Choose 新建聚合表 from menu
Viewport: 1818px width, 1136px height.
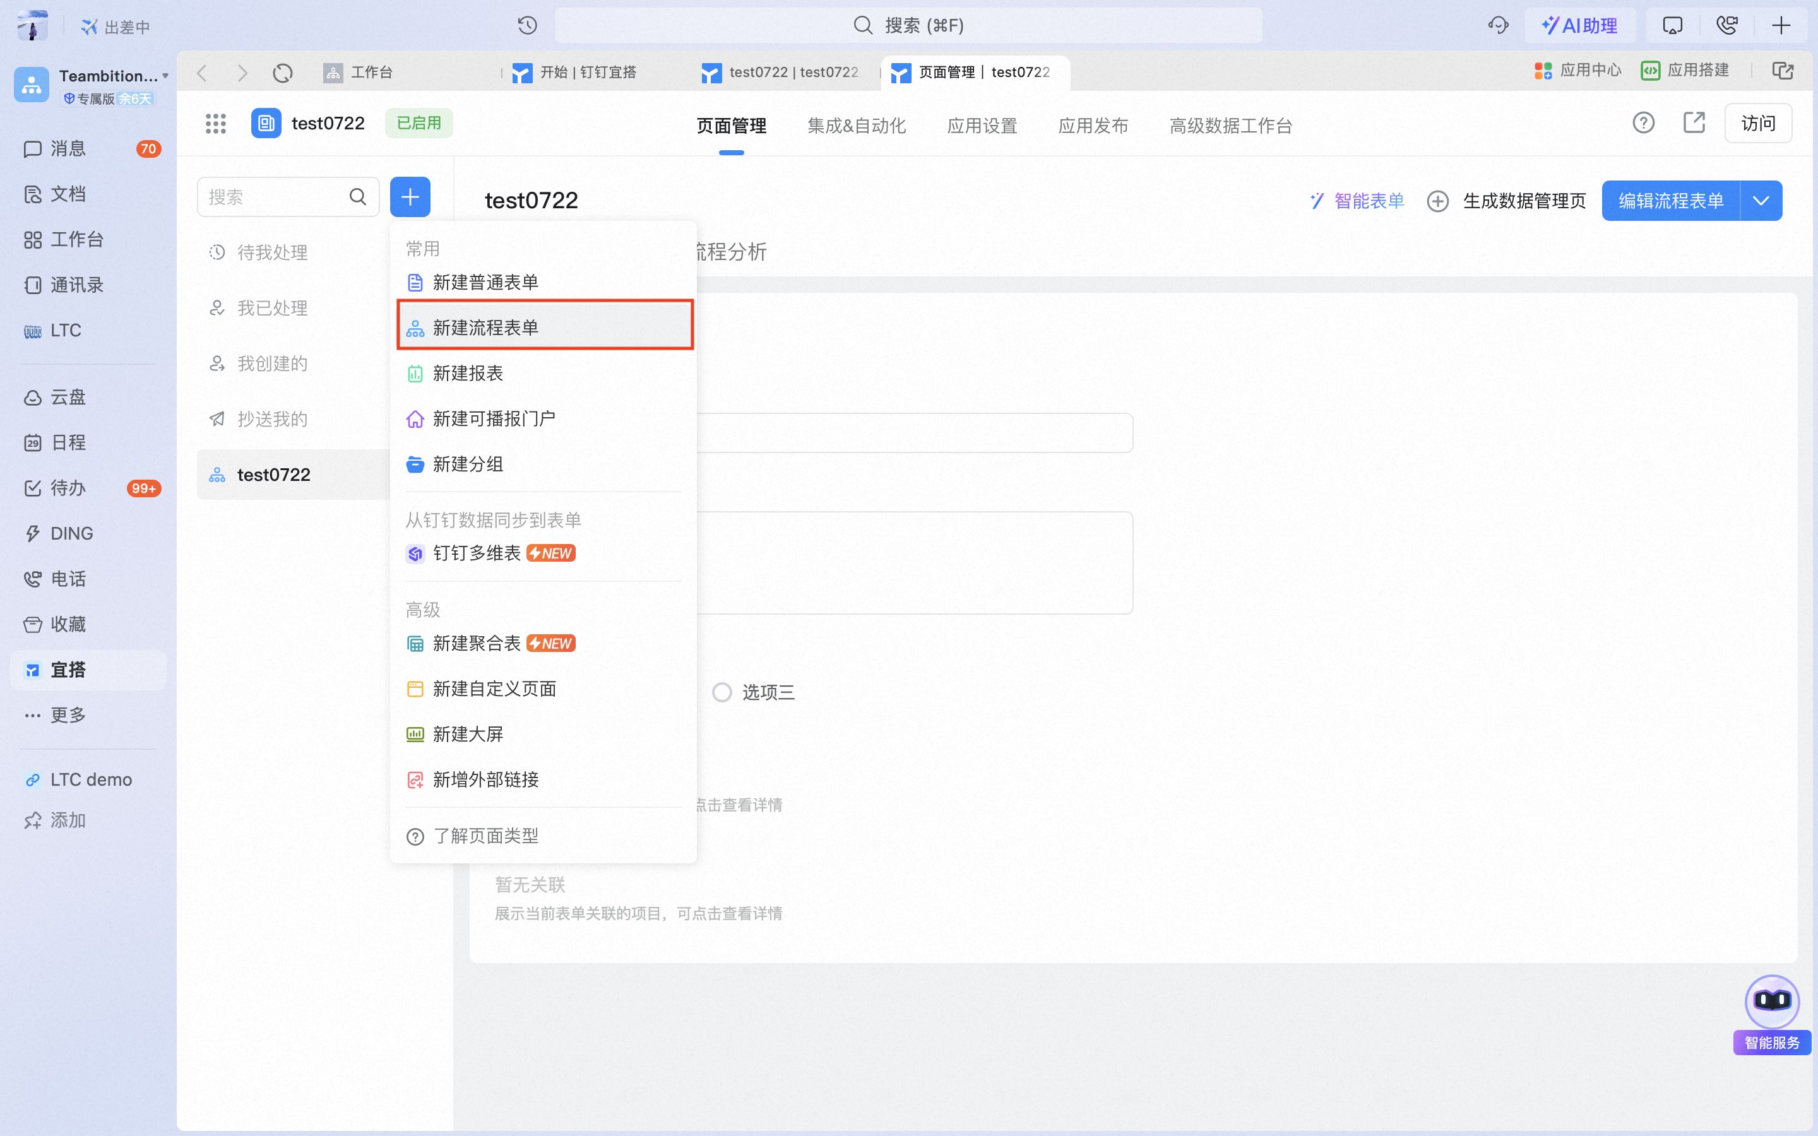tap(544, 644)
